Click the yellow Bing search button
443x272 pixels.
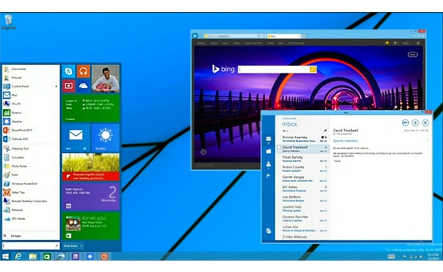coord(313,69)
